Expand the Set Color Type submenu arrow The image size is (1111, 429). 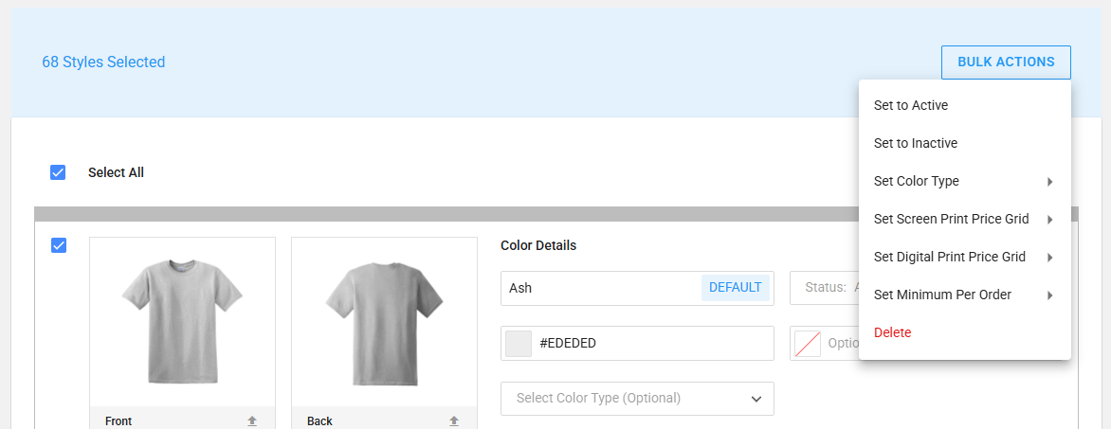(1049, 182)
